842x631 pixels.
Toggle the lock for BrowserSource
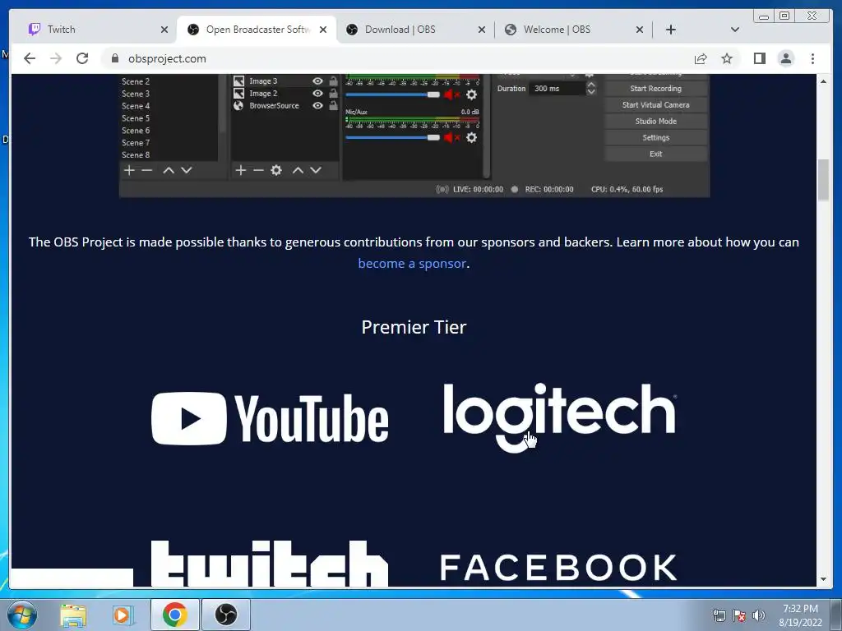tap(334, 106)
